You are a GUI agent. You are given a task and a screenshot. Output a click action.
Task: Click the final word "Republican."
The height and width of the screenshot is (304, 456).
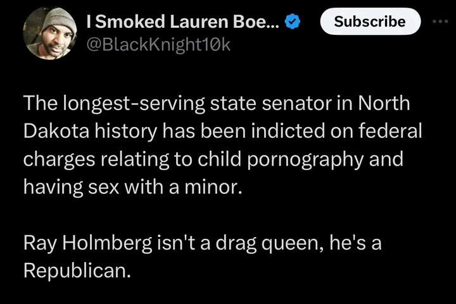(x=78, y=272)
